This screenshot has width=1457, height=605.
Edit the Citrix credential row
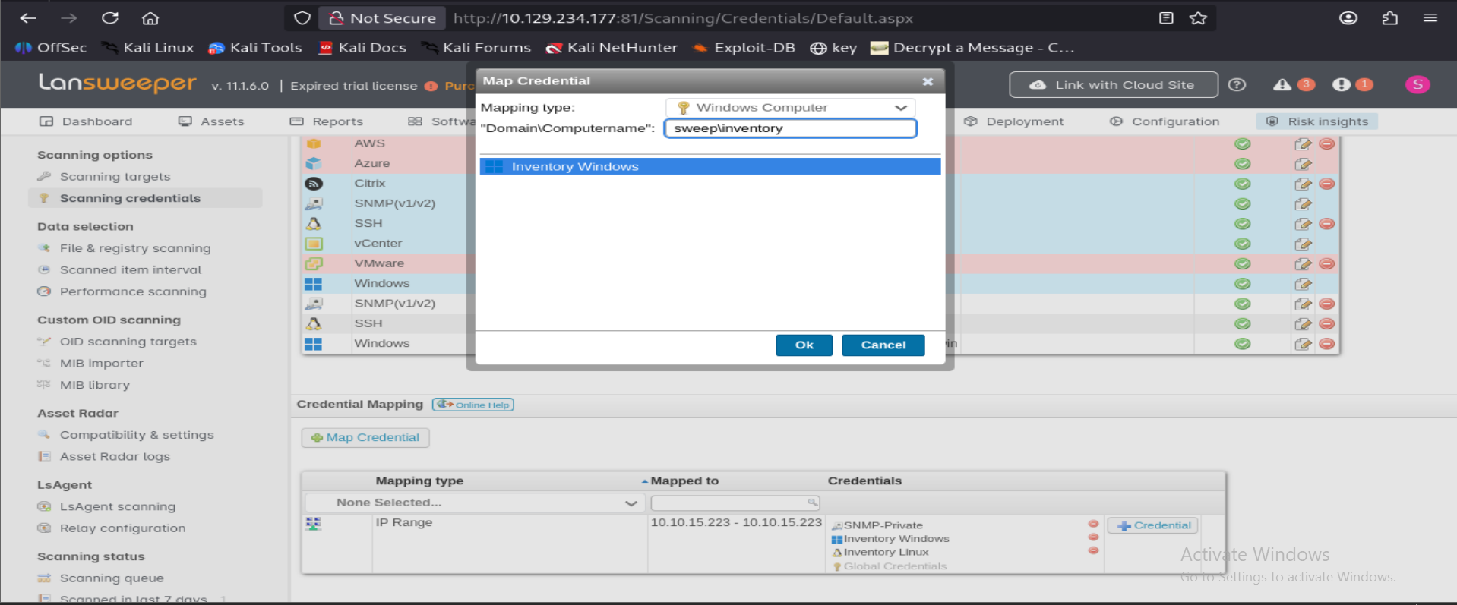click(1304, 184)
